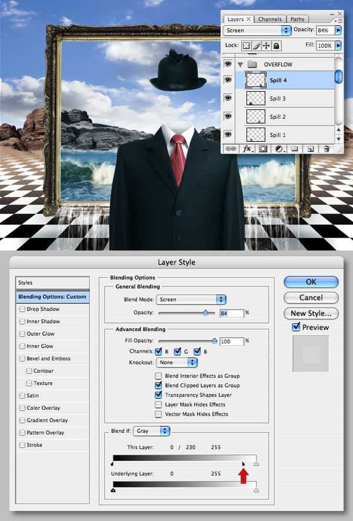Click the scroll down arrow in Layers panel
The image size is (353, 521).
pos(338,139)
